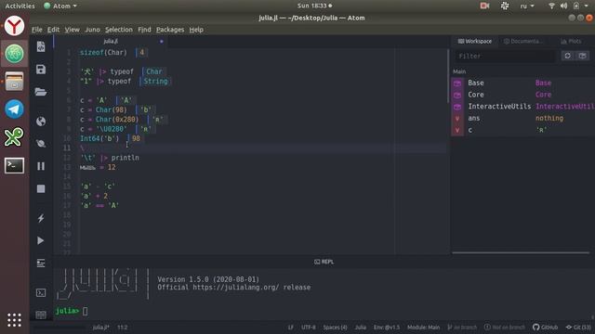This screenshot has height=334, width=595.
Task: Click the module icon beside Core
Action: click(x=457, y=95)
